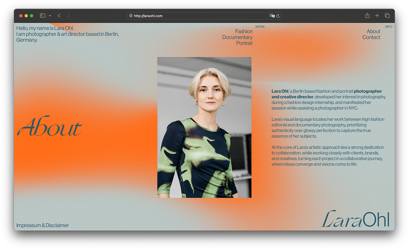Screen dimensions: 409x249
Task: Click the LaraOhl logo
Action: pyautogui.click(x=355, y=219)
